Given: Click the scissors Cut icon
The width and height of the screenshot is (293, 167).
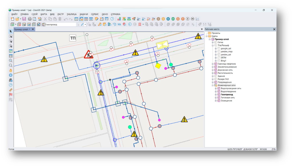Looking at the screenshot, I should coord(45,19).
